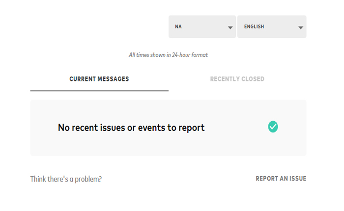
Task: Click the arrow icon on ENGLISH dropdown
Action: 300,27
